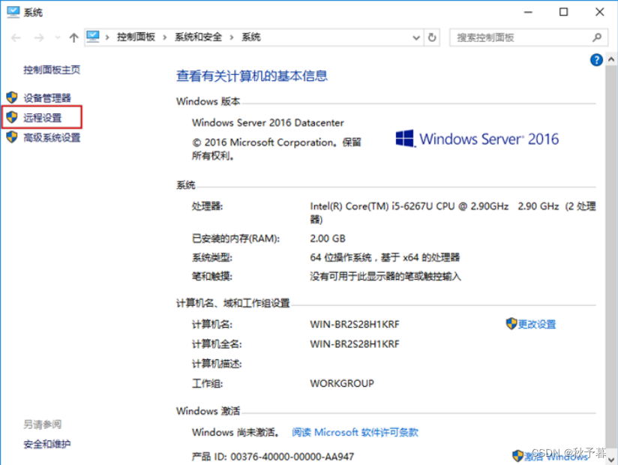Select 2.00 GB RAM value

pos(328,238)
